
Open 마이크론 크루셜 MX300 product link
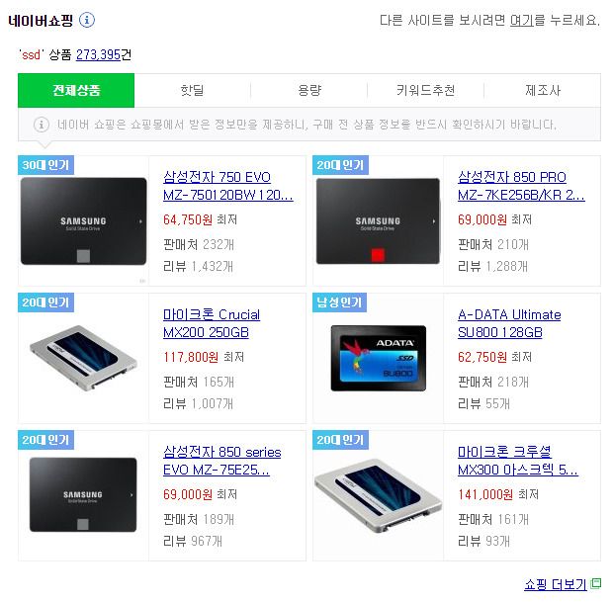(518, 461)
